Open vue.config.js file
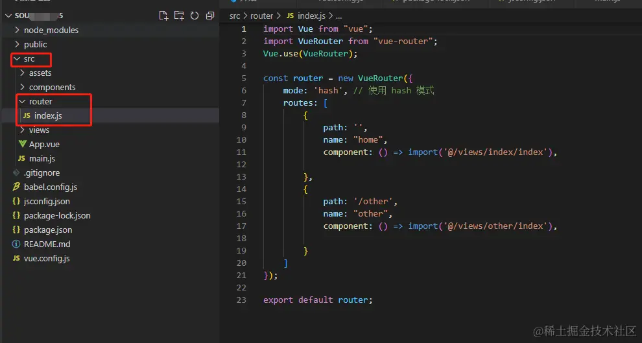Screen dimensions: 642x343 pos(47,258)
